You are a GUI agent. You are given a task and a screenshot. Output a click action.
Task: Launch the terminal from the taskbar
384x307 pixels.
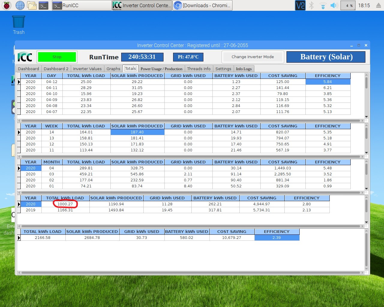point(43,5)
